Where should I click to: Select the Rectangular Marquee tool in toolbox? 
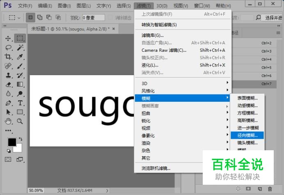[20, 38]
